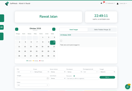Expand the Penanggung Jawab dropdown

point(91,72)
